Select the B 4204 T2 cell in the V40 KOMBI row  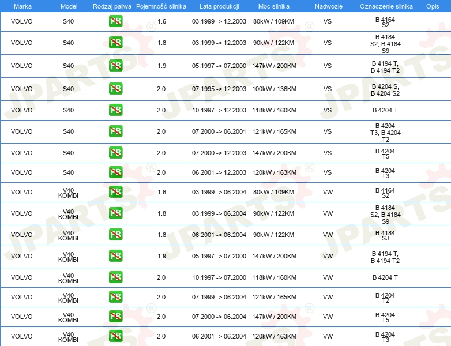tap(385, 298)
